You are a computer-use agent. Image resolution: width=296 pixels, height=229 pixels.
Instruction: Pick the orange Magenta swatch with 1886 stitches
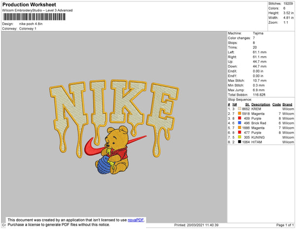click(240, 128)
